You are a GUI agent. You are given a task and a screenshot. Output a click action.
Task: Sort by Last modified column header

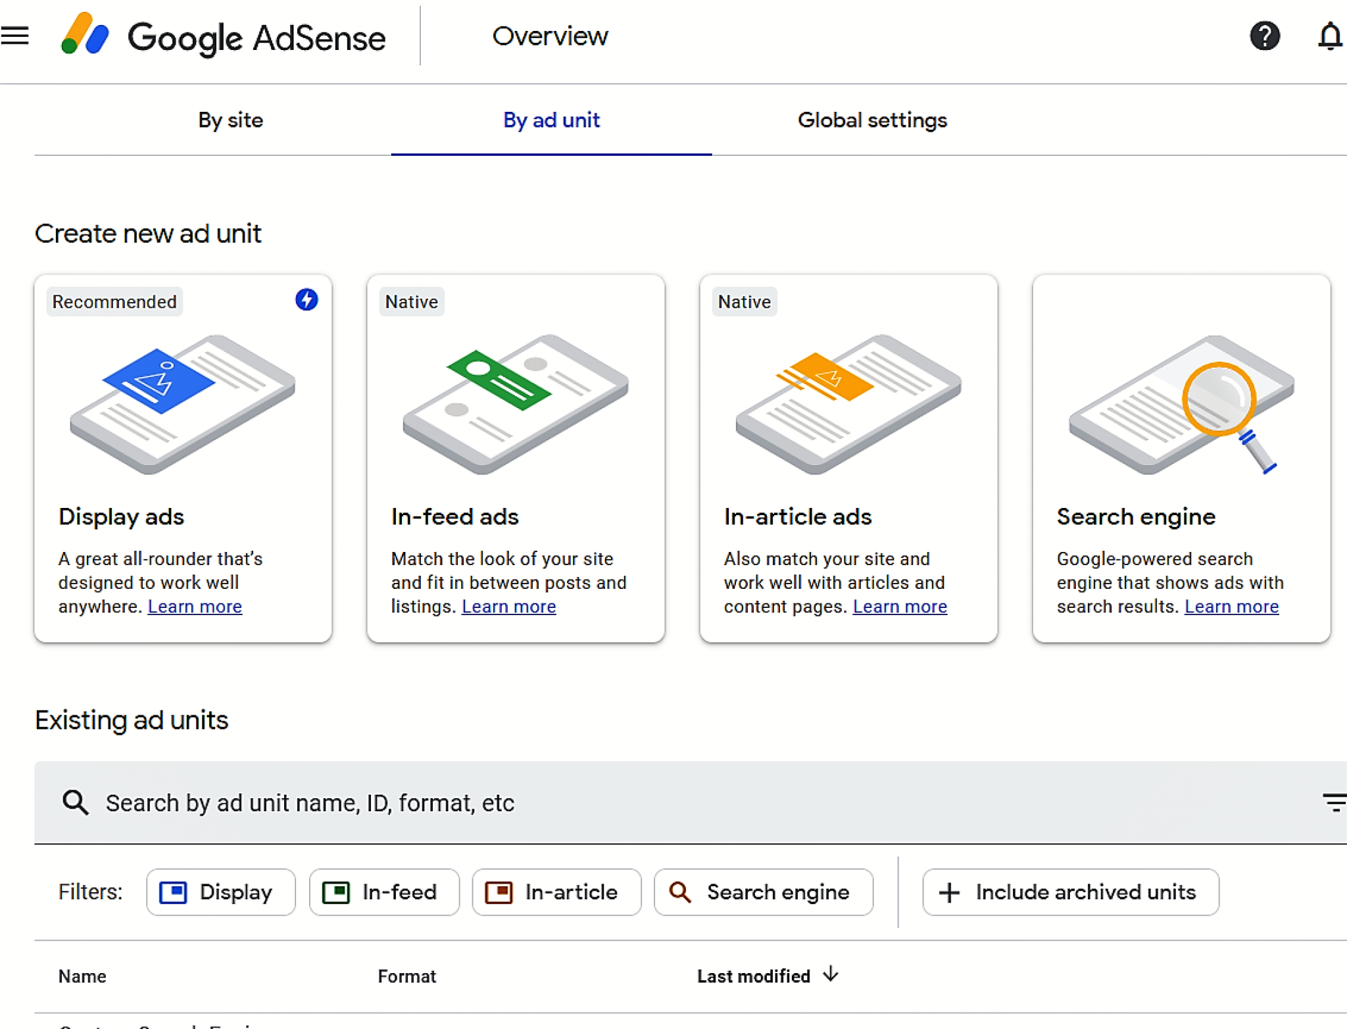click(x=754, y=976)
